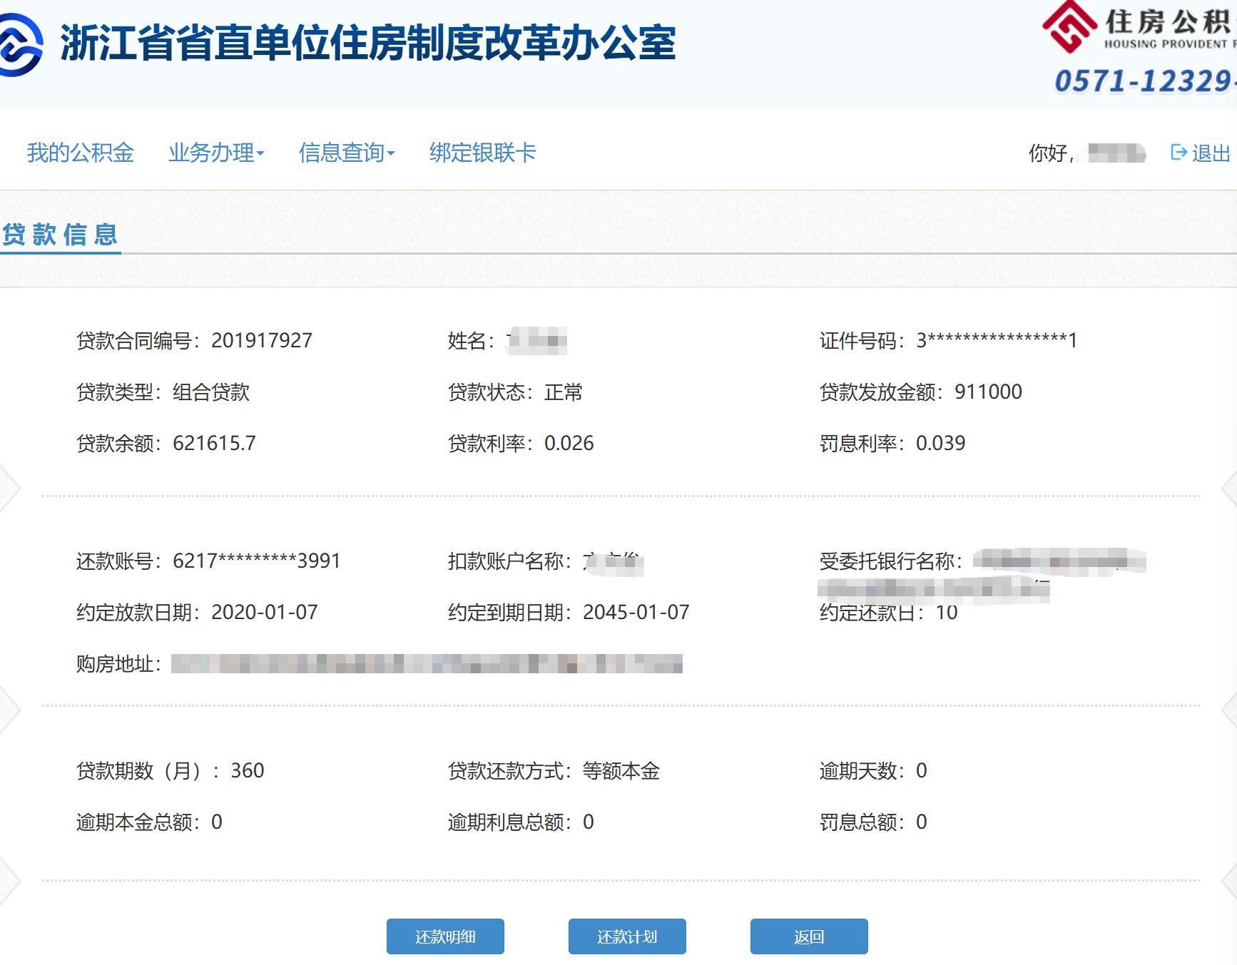Click the 逾期利息总额 value 0
The image size is (1237, 965).
pos(589,822)
